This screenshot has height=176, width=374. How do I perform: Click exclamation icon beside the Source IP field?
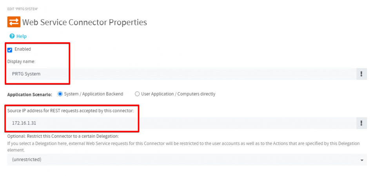click(361, 123)
